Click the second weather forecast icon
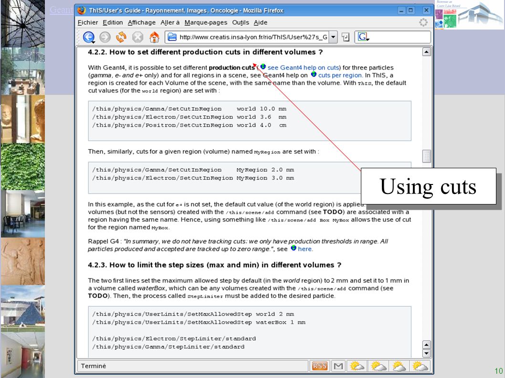Screen dimensions: 505x378 click(x=378, y=366)
